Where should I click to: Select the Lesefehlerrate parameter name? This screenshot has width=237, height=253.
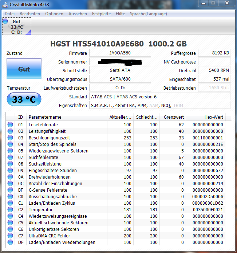[x=43, y=125]
